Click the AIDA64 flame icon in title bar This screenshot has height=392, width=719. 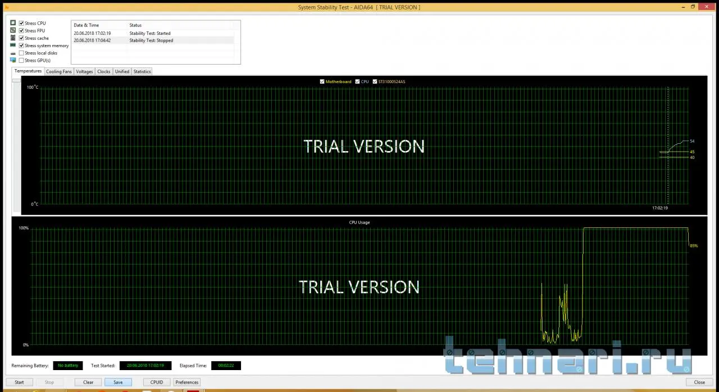tap(7, 7)
